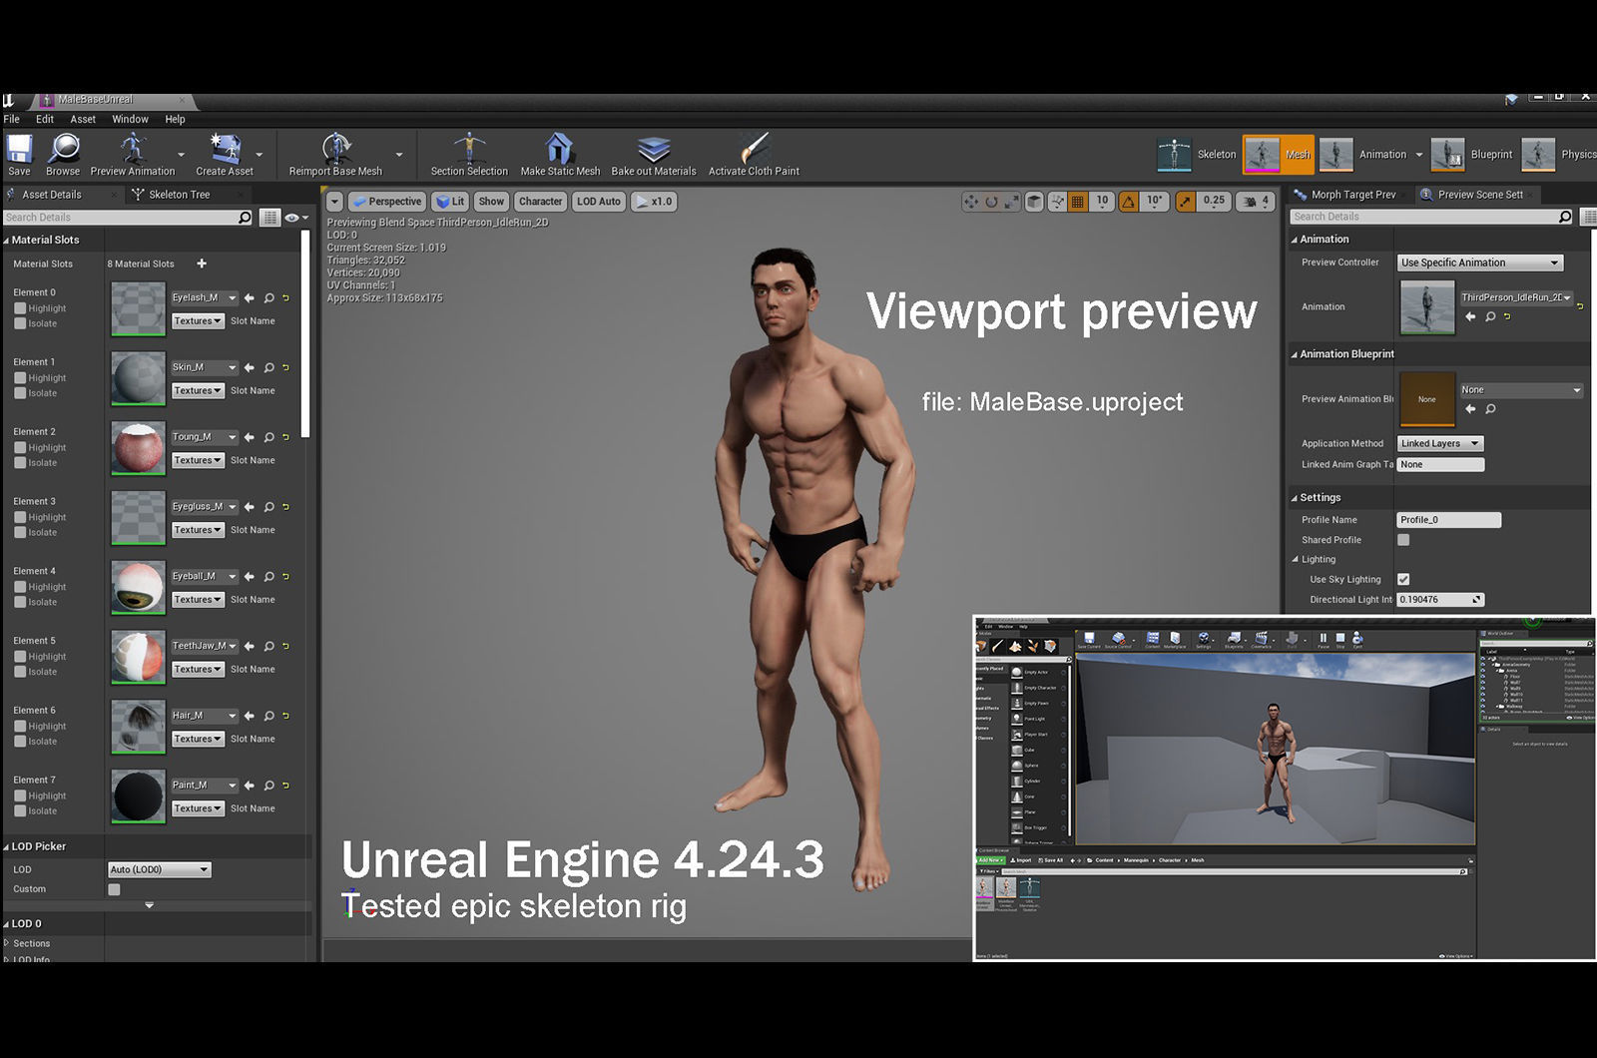Collapse the LOD Picker section

click(x=7, y=846)
